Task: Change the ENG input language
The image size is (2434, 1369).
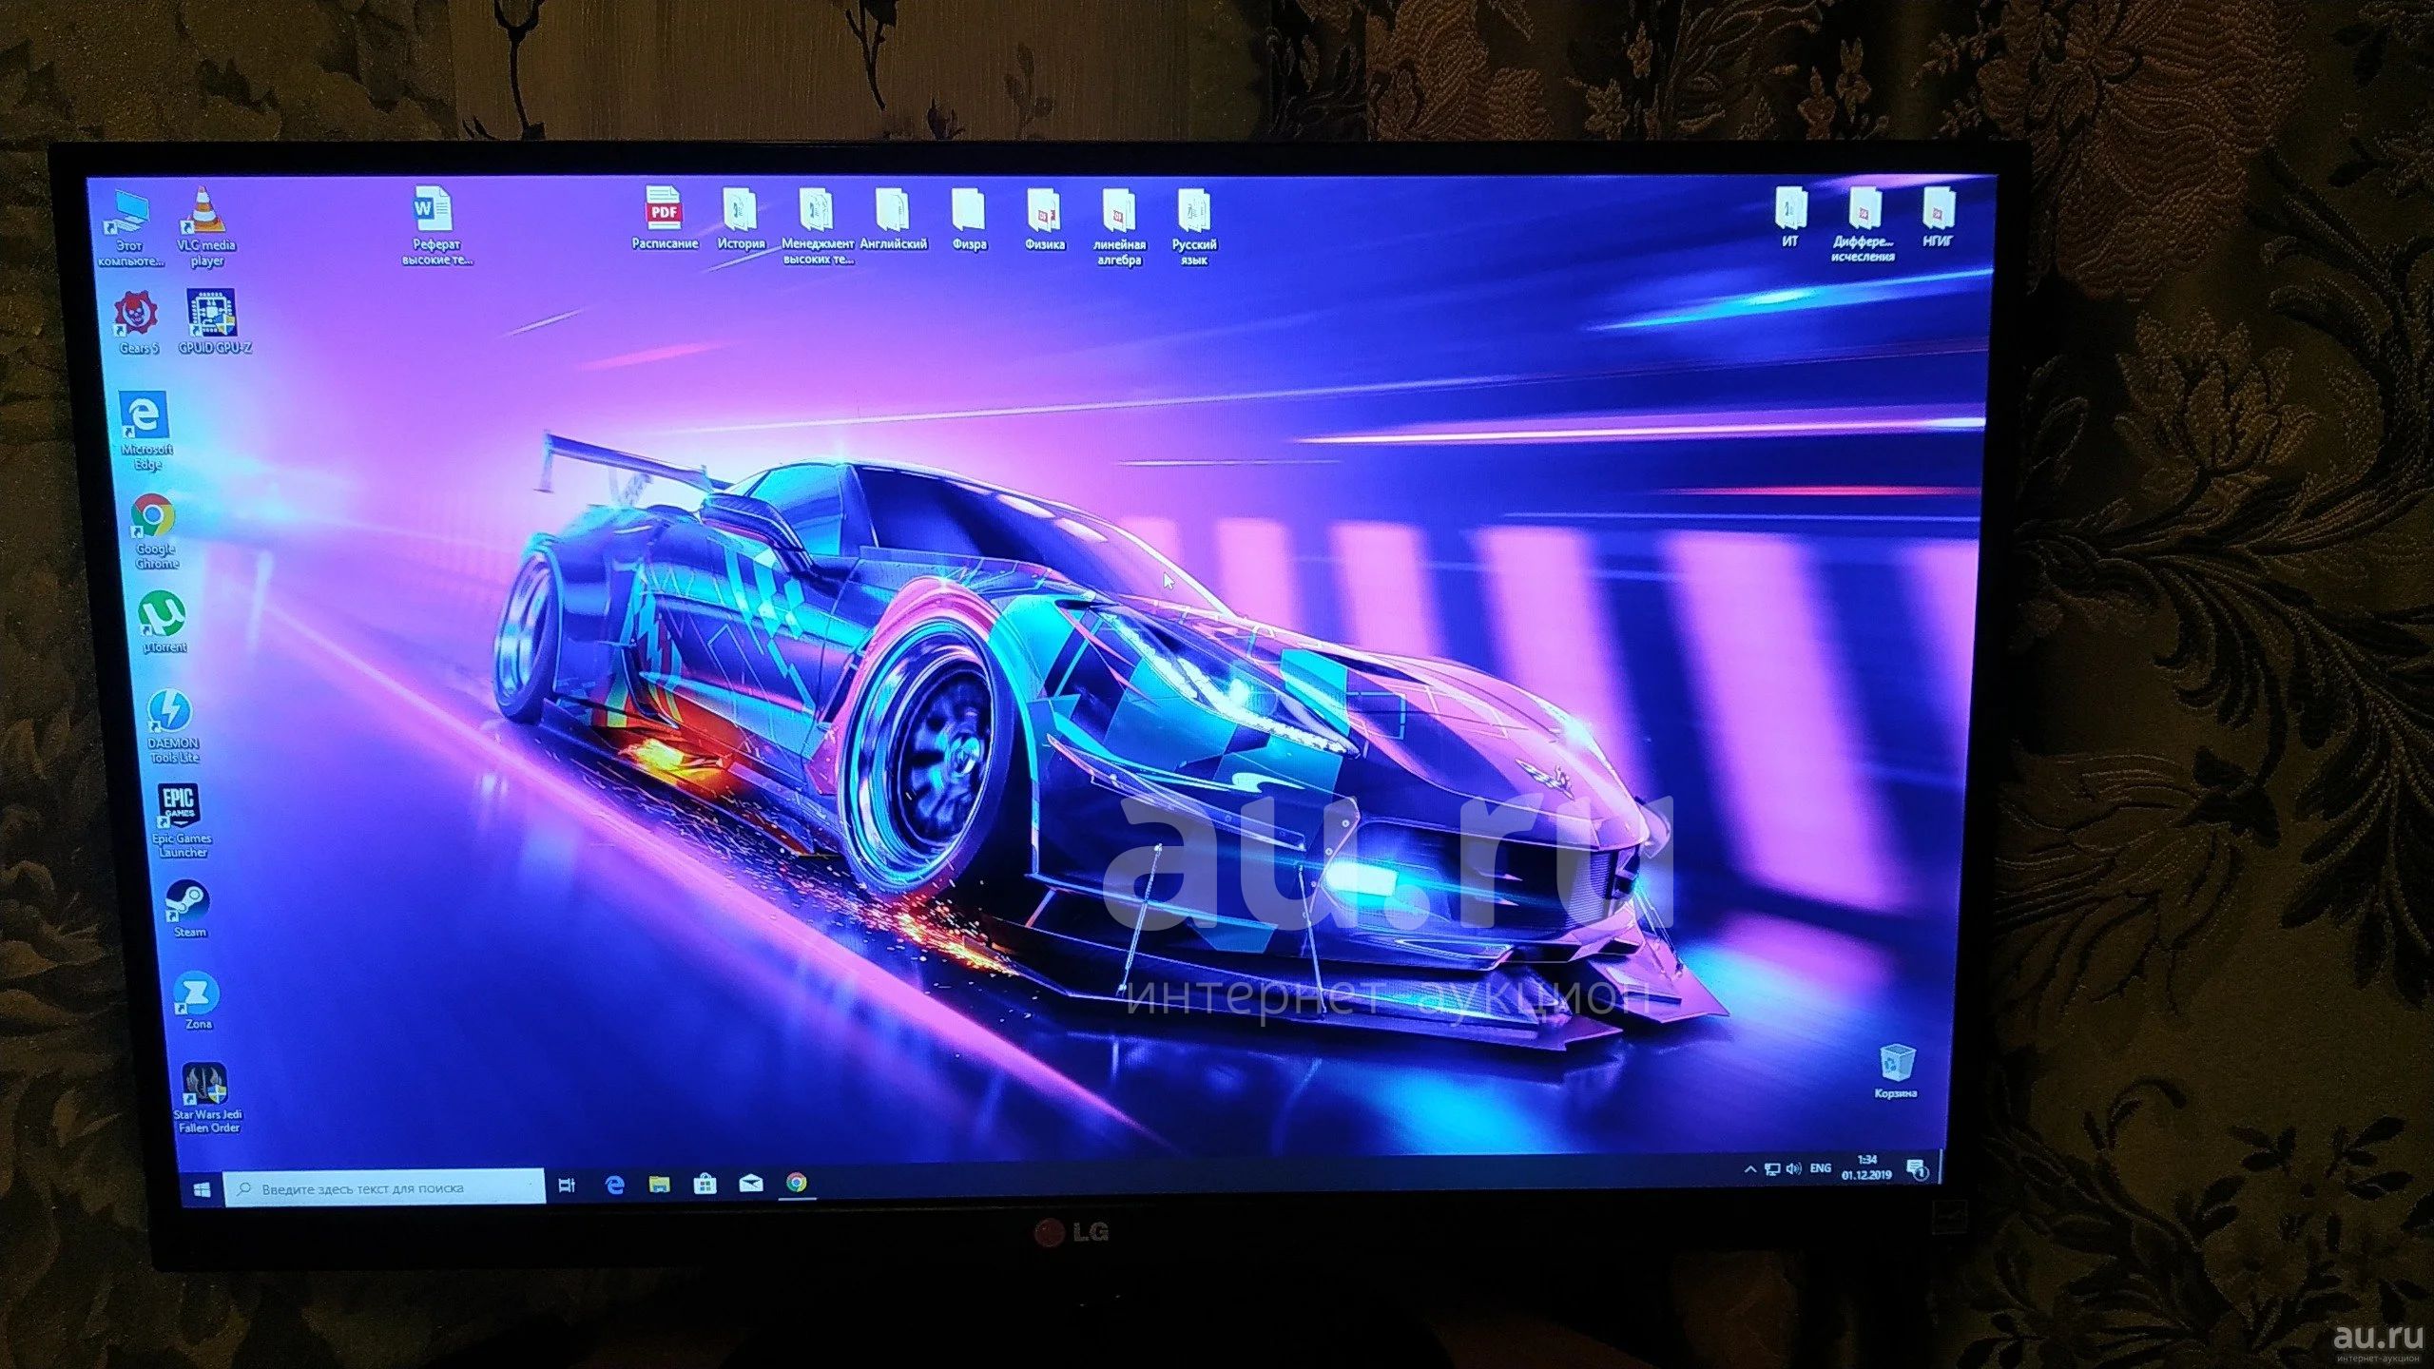Action: [1820, 1167]
